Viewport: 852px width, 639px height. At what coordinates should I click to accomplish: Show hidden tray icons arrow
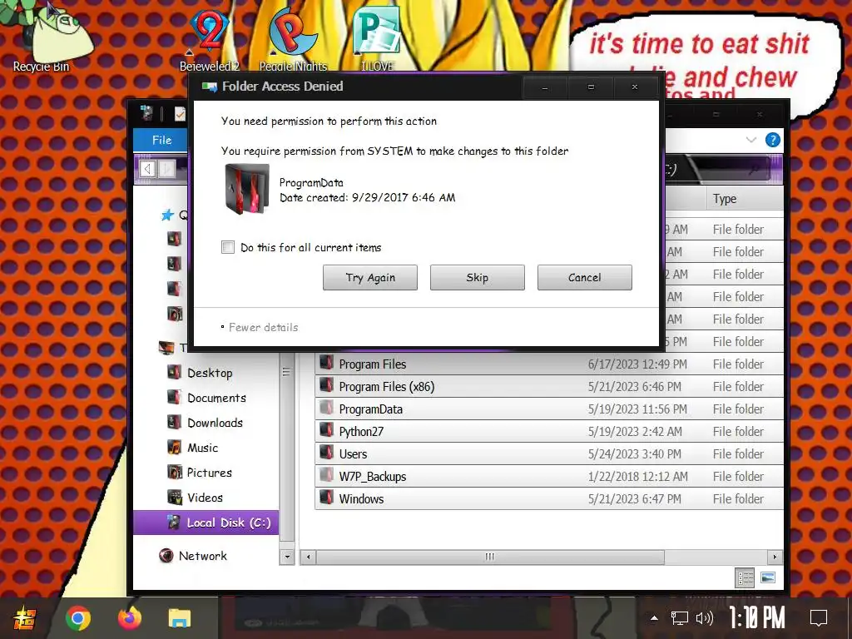(x=654, y=618)
